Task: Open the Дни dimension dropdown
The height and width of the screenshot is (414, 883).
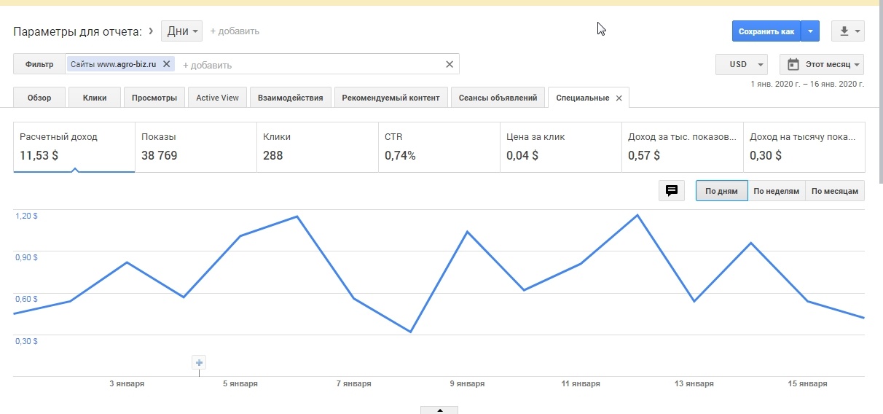Action: tap(181, 31)
